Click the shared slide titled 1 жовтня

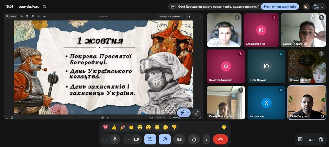coord(104,67)
